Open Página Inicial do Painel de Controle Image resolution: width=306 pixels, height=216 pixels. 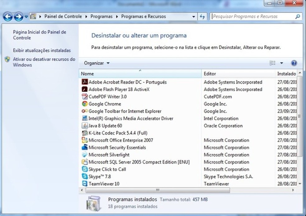click(39, 35)
